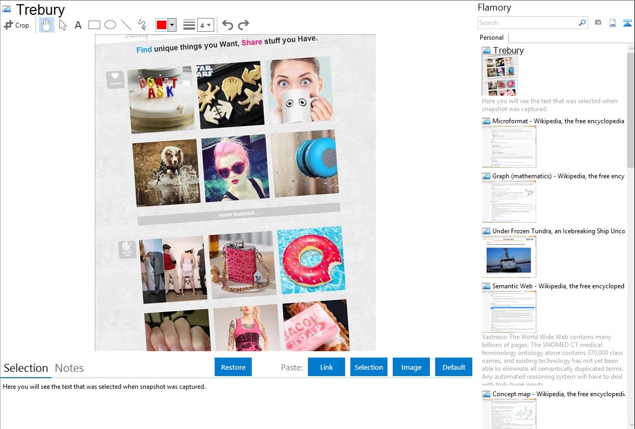
Task: Select the Concept map snapshot title
Action: pyautogui.click(x=559, y=394)
